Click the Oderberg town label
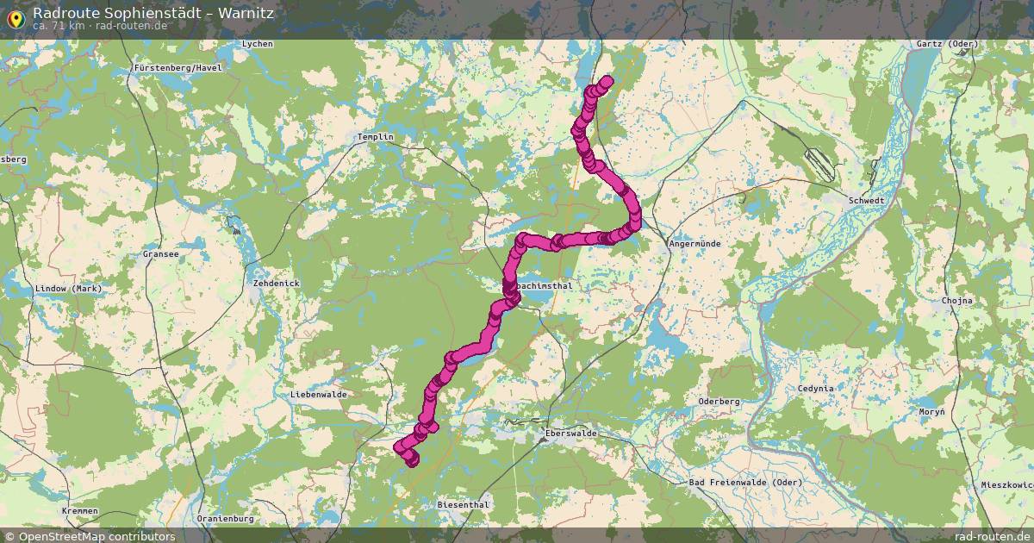The width and height of the screenshot is (1034, 543). pyautogui.click(x=719, y=401)
